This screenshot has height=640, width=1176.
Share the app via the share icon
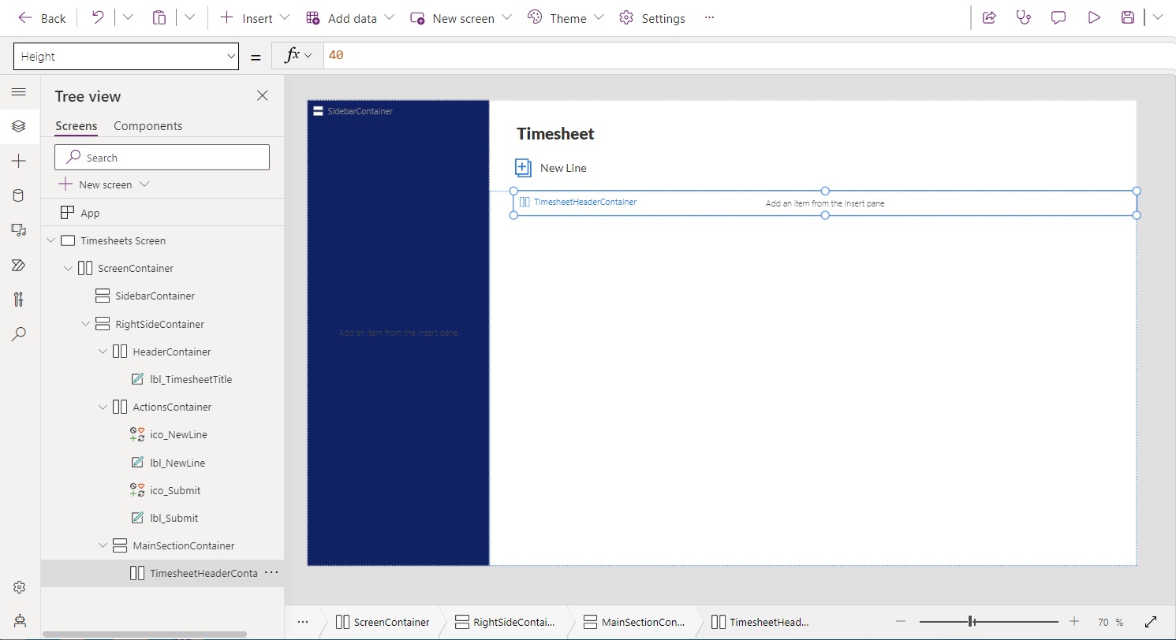point(989,17)
